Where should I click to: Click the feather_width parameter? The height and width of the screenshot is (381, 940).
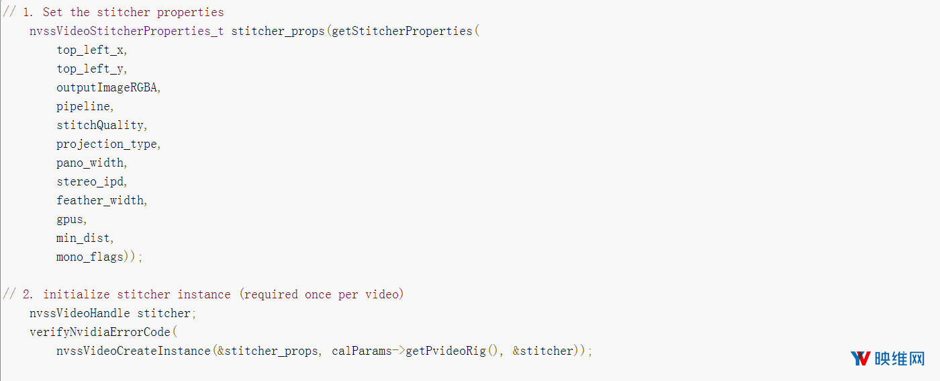coord(101,200)
